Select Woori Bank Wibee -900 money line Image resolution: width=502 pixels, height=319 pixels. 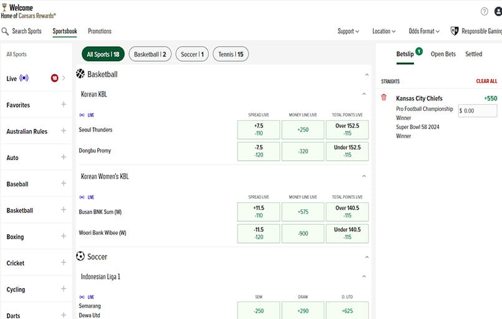coord(303,233)
